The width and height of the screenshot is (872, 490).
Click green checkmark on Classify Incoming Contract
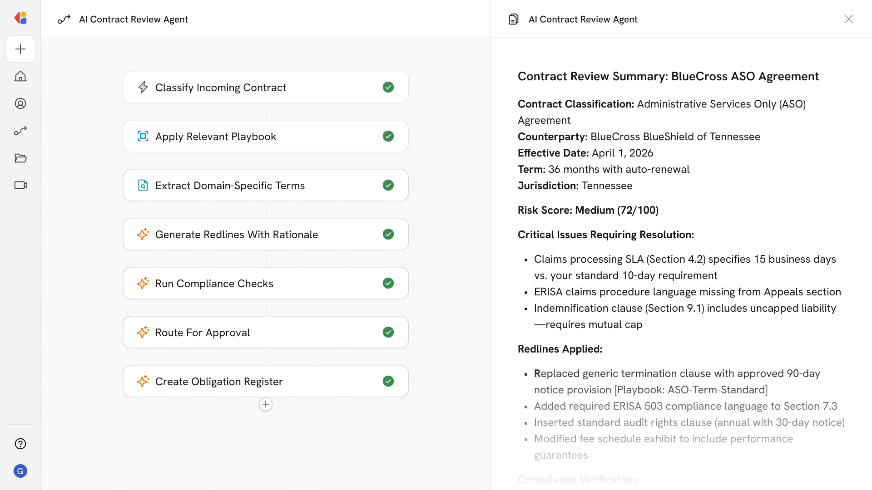388,87
